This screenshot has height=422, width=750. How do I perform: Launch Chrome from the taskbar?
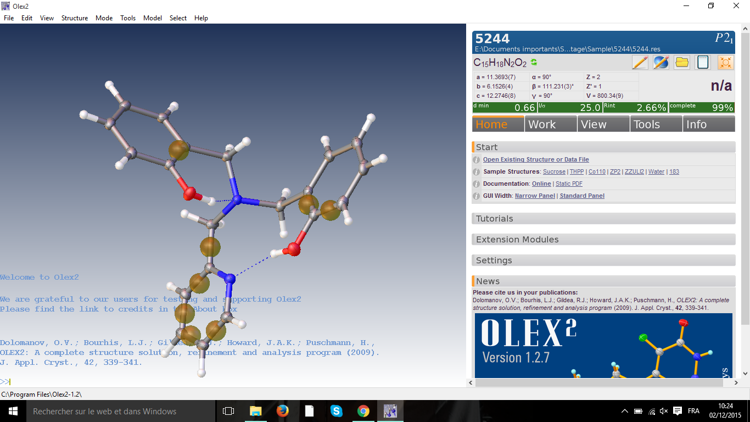(363, 411)
